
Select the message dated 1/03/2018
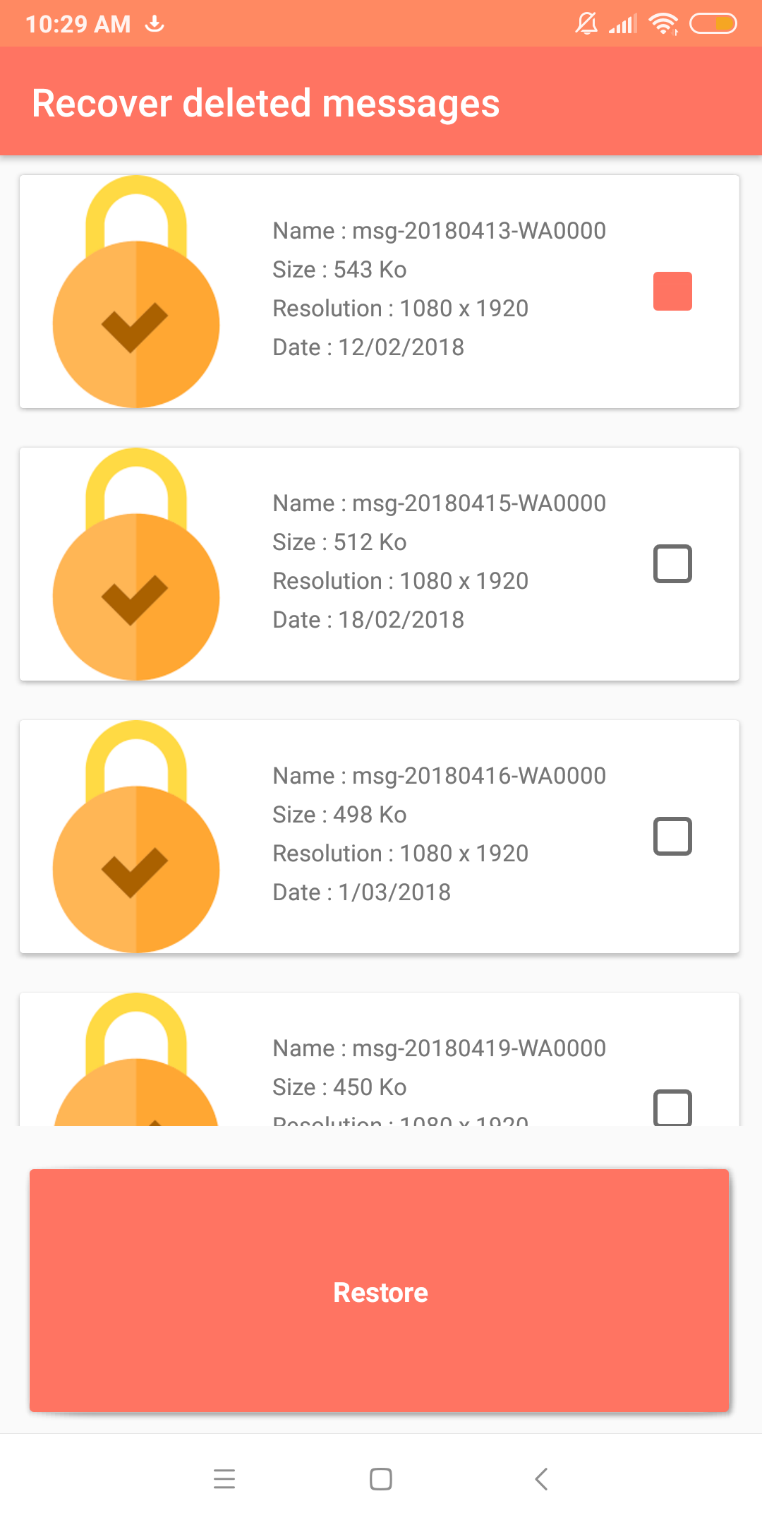[x=439, y=835]
